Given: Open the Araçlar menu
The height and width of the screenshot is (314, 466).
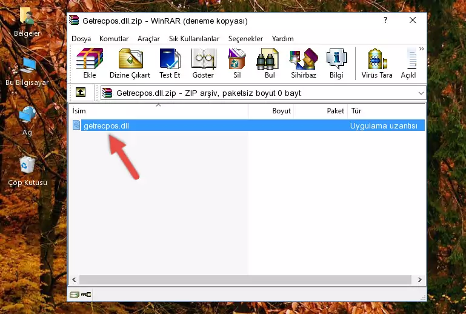Looking at the screenshot, I should click(x=148, y=39).
